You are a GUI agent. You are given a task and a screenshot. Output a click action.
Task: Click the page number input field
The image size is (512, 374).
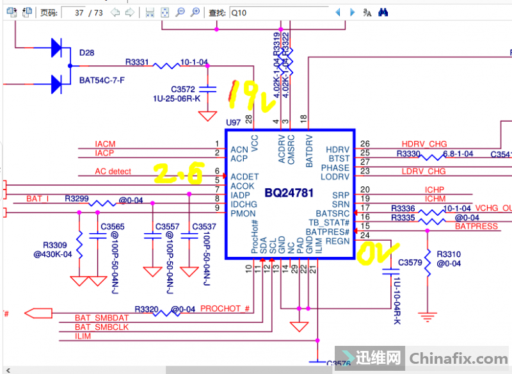click(x=74, y=13)
